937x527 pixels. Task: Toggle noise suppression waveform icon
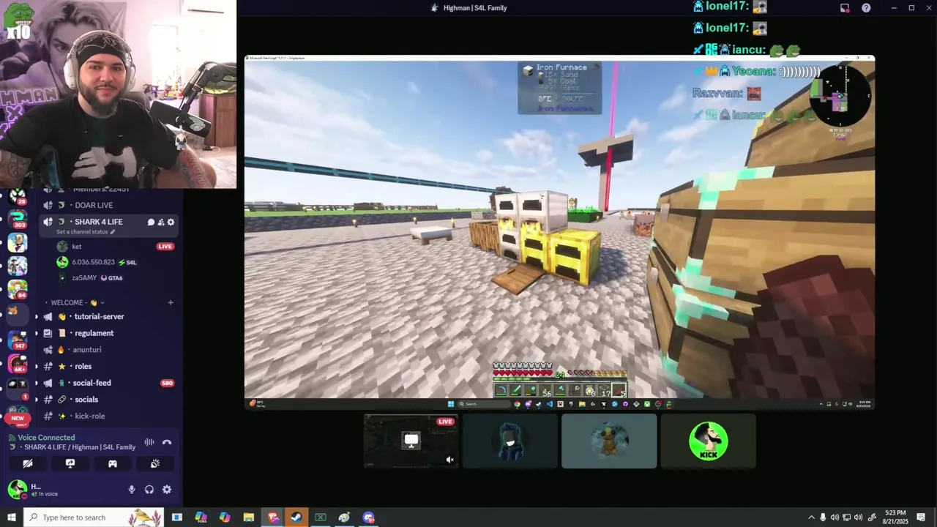[149, 442]
